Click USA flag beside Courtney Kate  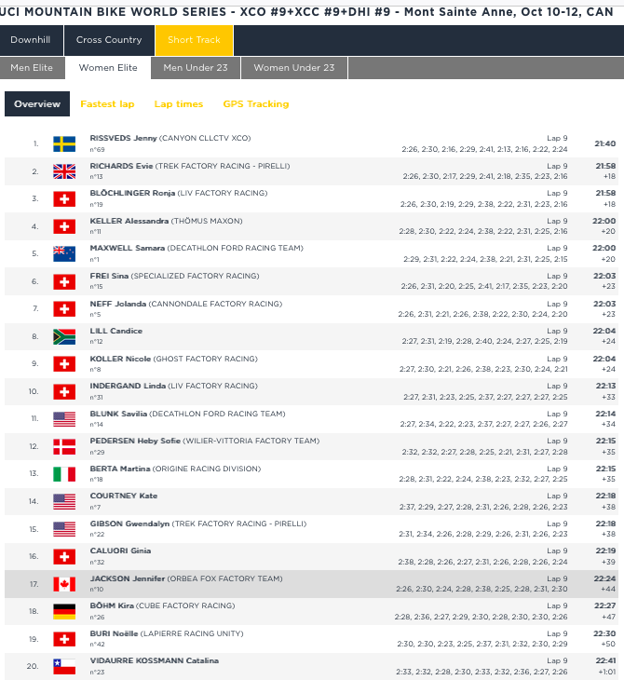tap(64, 502)
